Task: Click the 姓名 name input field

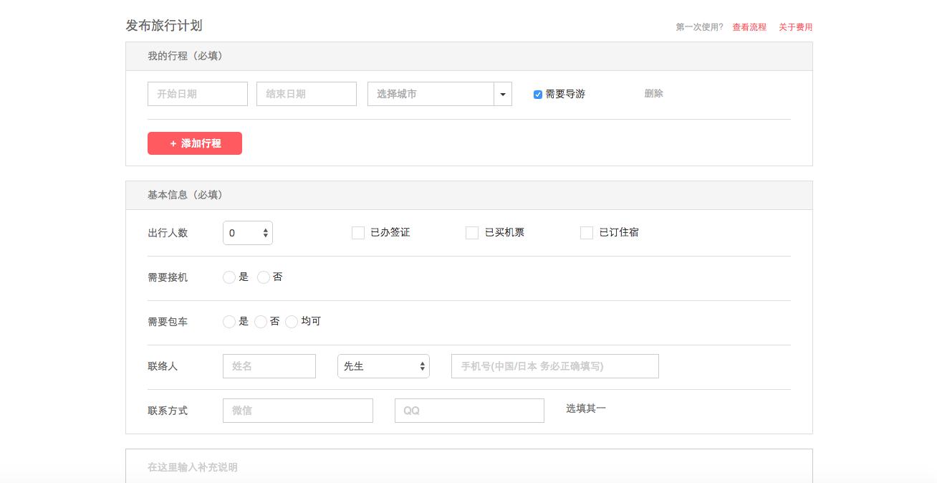Action: tap(269, 366)
